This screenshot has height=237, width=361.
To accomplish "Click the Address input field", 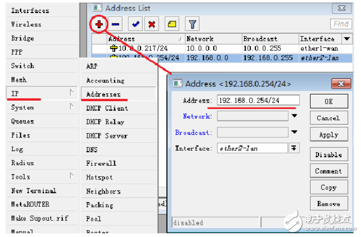I will [258, 100].
